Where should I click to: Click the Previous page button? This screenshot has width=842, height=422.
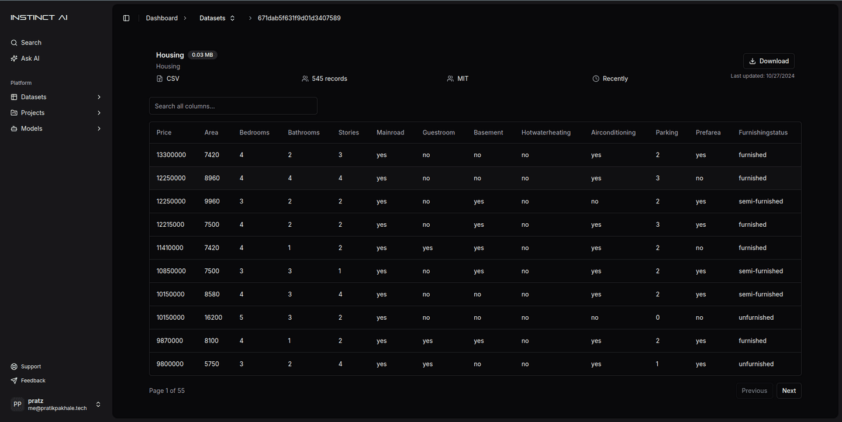[x=754, y=390]
